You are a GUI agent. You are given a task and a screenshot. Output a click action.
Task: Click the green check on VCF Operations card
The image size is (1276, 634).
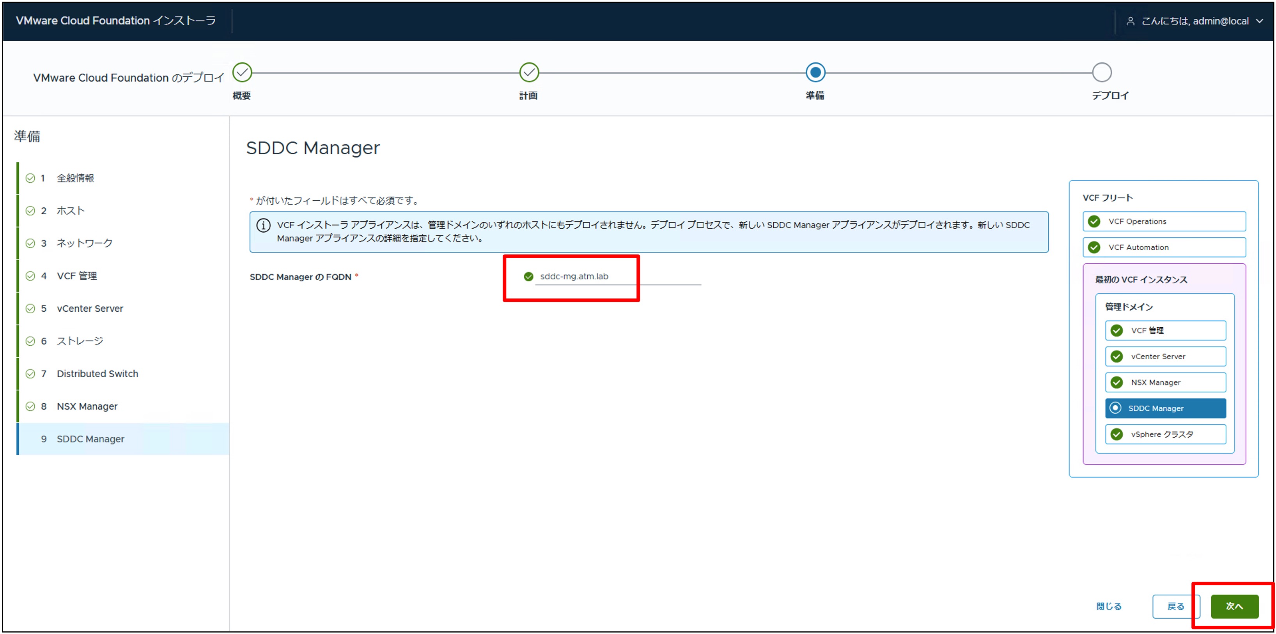pos(1094,222)
